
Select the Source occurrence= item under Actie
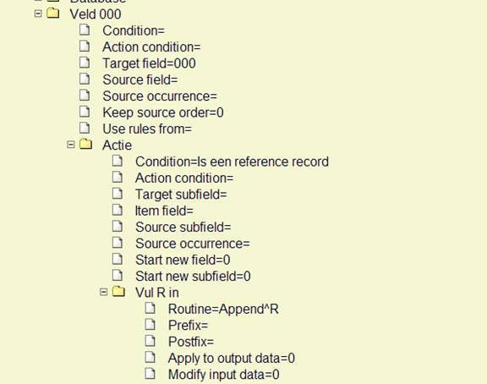click(x=193, y=244)
